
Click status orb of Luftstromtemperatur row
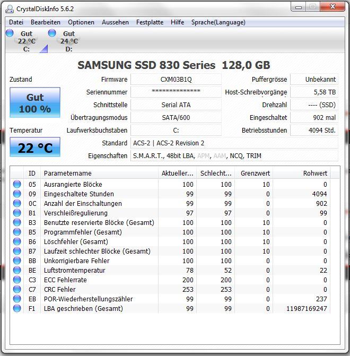click(x=17, y=270)
